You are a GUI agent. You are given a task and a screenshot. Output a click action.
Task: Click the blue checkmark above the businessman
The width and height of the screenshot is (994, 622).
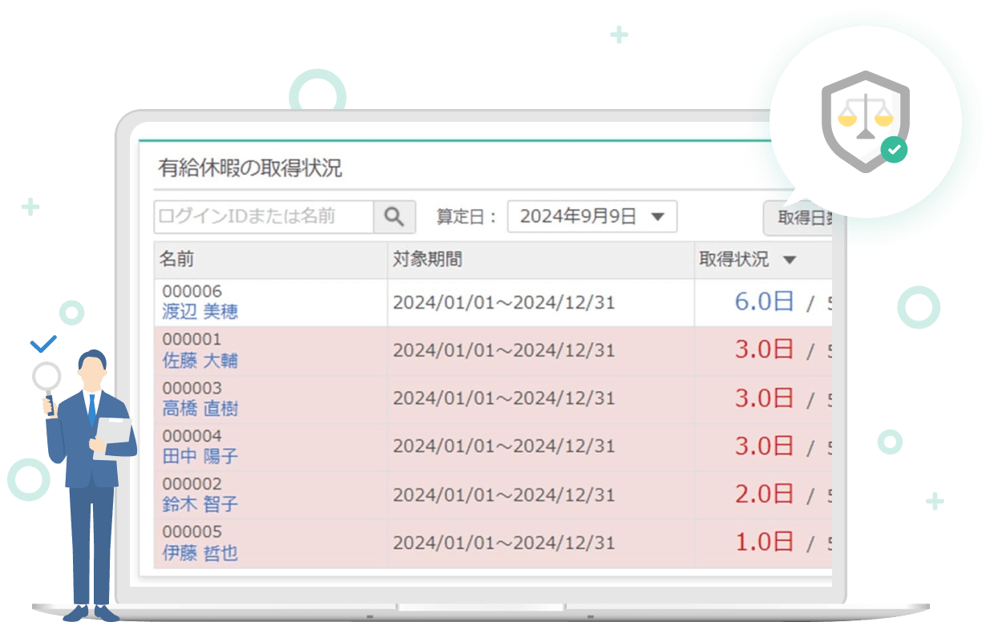[x=43, y=345]
